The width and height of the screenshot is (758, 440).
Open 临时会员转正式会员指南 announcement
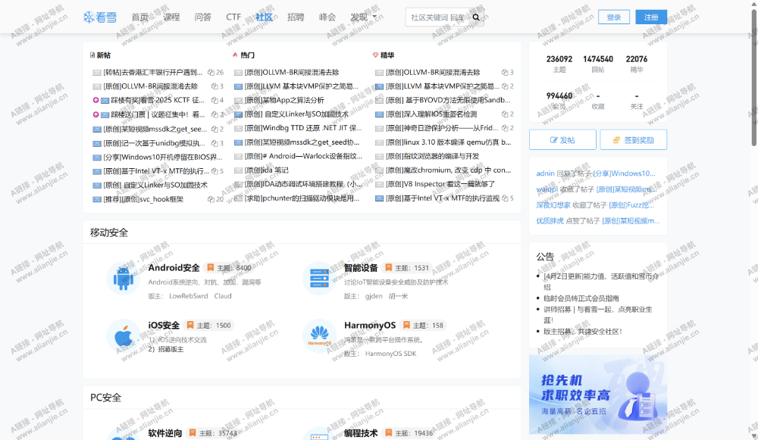[x=581, y=298]
